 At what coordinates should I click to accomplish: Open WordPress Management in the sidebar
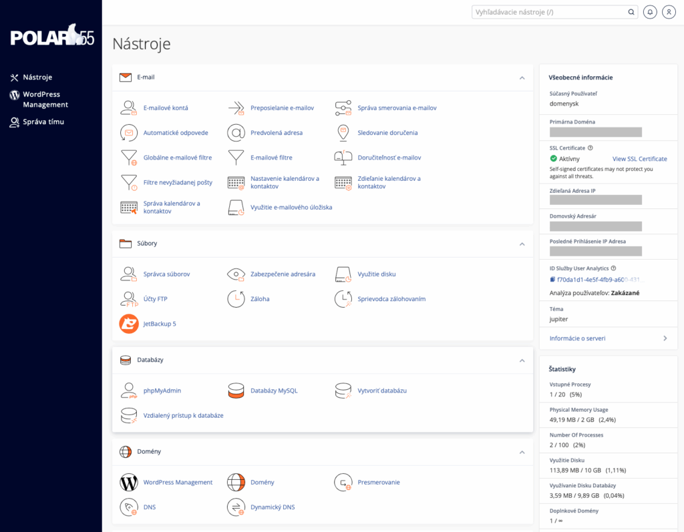coord(45,99)
